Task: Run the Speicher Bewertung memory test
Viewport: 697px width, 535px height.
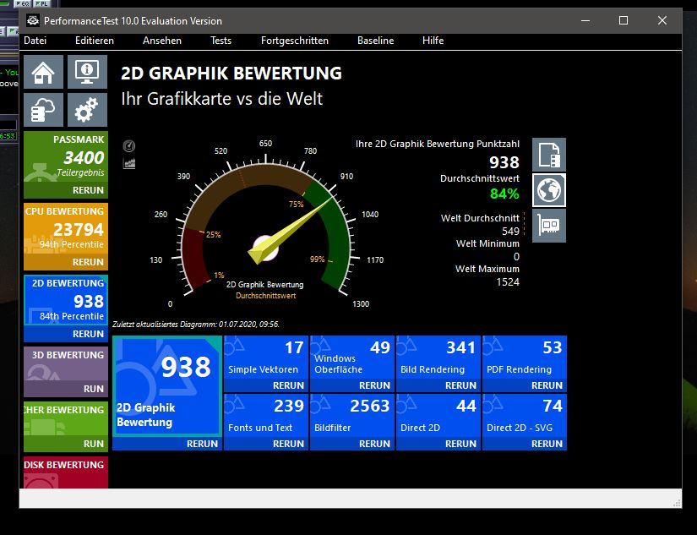Action: tap(93, 444)
